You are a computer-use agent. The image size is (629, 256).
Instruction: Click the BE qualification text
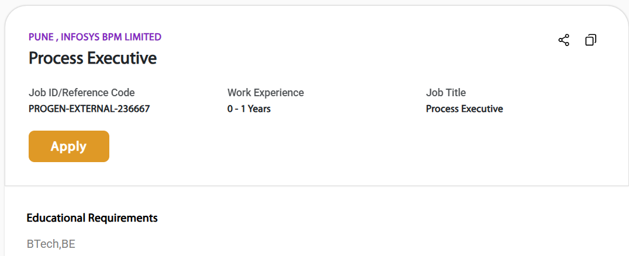coord(68,244)
